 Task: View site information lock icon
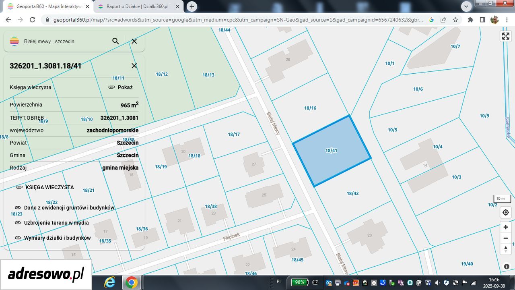click(47, 20)
